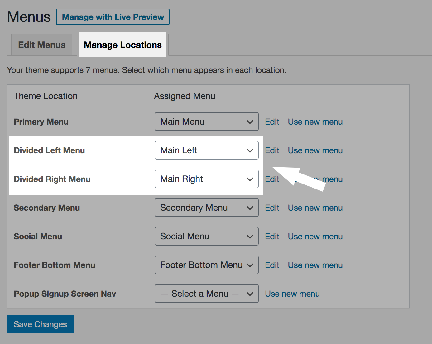Expand the Divided Left Menu selector
The image size is (432, 344).
pos(206,150)
